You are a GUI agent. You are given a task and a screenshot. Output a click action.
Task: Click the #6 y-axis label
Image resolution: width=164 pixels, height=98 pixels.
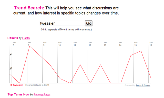11,54
